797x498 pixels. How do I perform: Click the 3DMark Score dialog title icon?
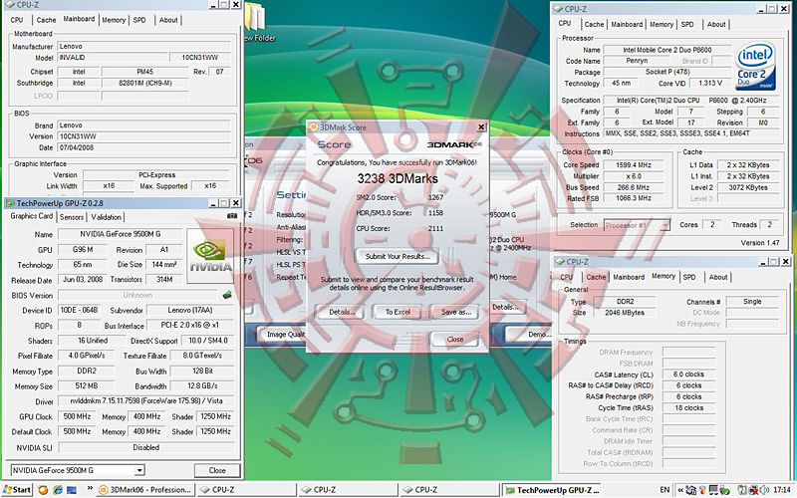pos(314,127)
